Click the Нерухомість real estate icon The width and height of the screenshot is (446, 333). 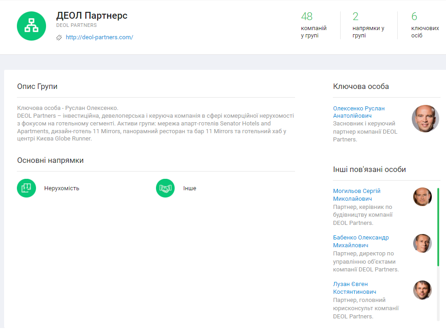click(x=26, y=188)
